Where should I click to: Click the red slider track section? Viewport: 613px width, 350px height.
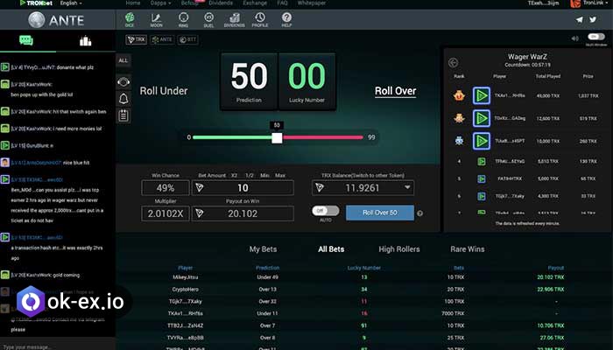coord(322,137)
